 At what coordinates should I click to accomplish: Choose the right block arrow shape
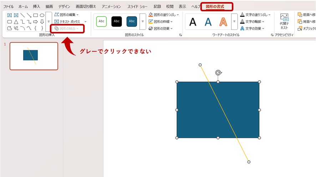tap(36, 22)
